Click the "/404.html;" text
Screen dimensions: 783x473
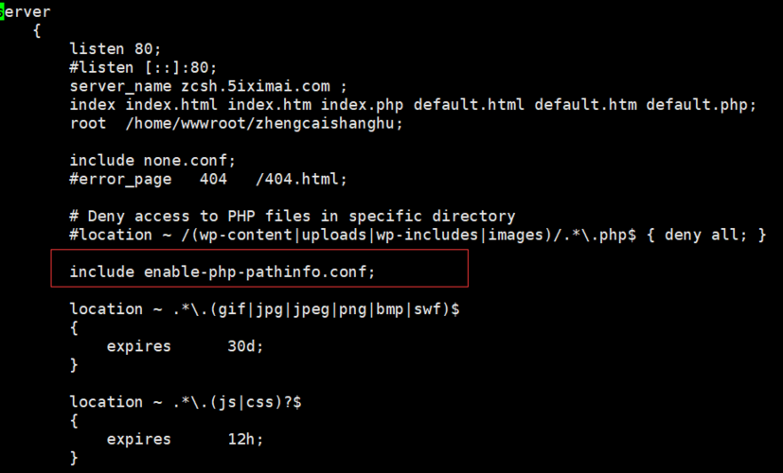coord(301,179)
